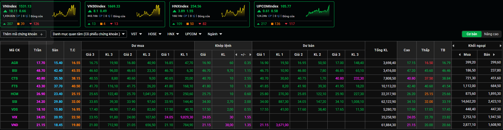Expand the Ngành dropdown
The width and height of the screenshot is (503, 130).
[215, 34]
